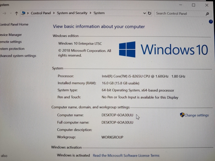
Task: Maximize the System window
Action: (x=193, y=5)
